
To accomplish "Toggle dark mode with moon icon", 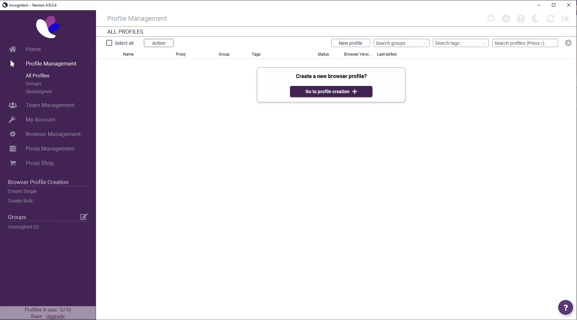I will (535, 18).
